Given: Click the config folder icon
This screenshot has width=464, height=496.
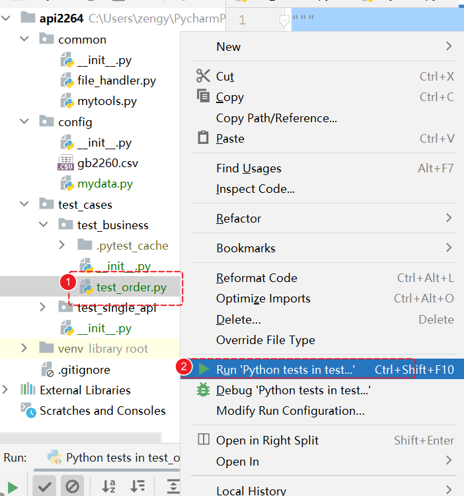Looking at the screenshot, I should pos(46,121).
